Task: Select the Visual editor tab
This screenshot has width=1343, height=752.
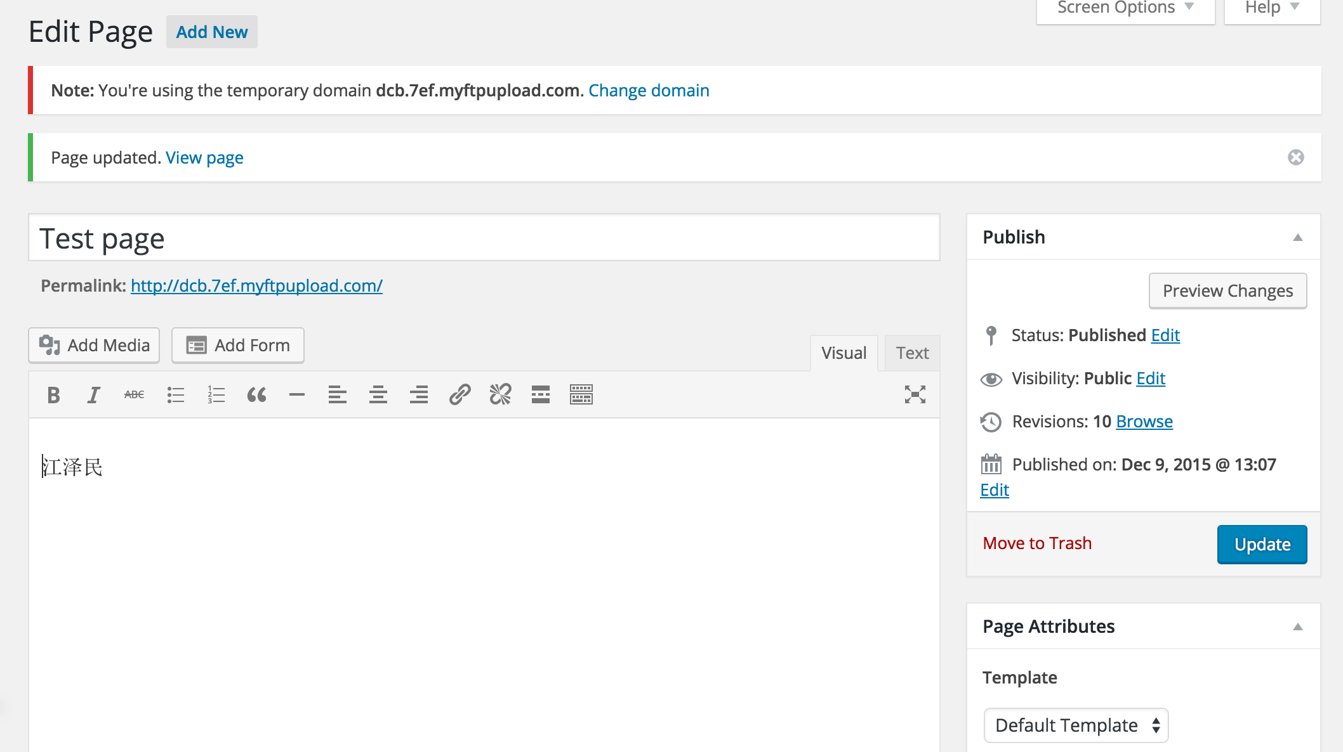Action: click(844, 353)
